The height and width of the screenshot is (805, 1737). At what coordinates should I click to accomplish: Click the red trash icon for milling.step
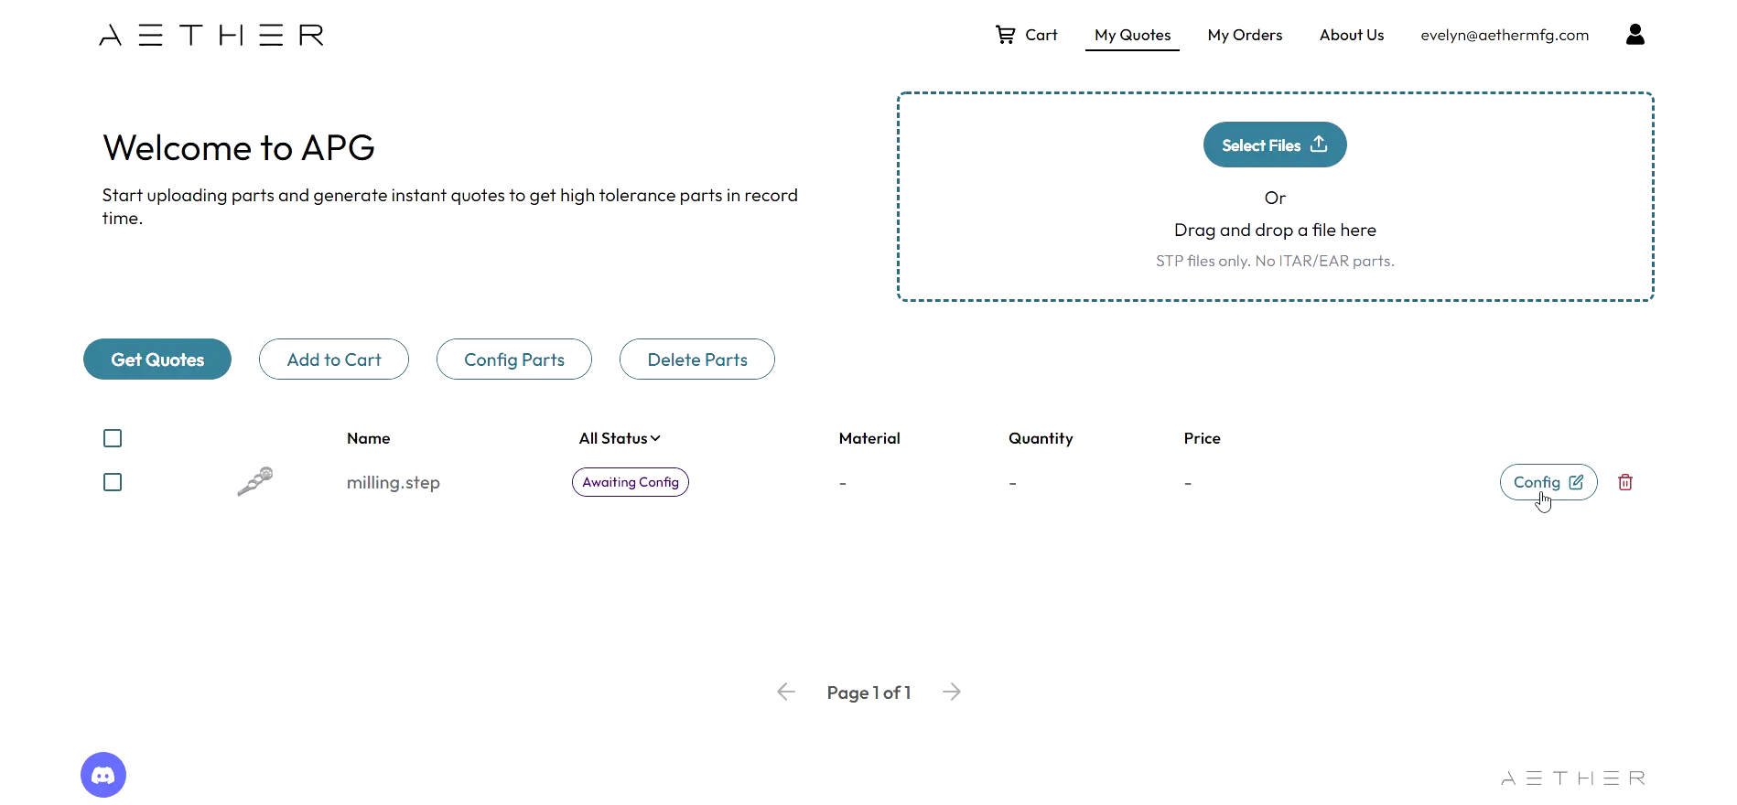point(1625,482)
